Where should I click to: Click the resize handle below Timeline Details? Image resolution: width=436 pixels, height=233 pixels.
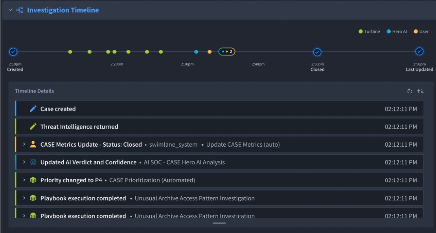click(219, 223)
